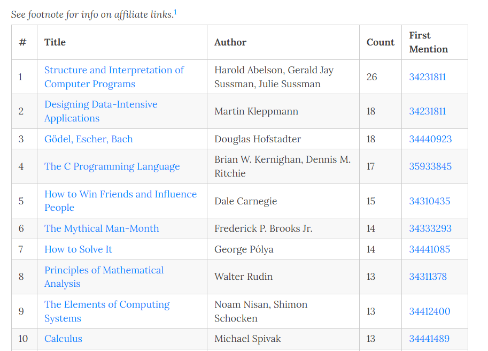Open the Gödel, Escher, Bach book link

(x=88, y=139)
